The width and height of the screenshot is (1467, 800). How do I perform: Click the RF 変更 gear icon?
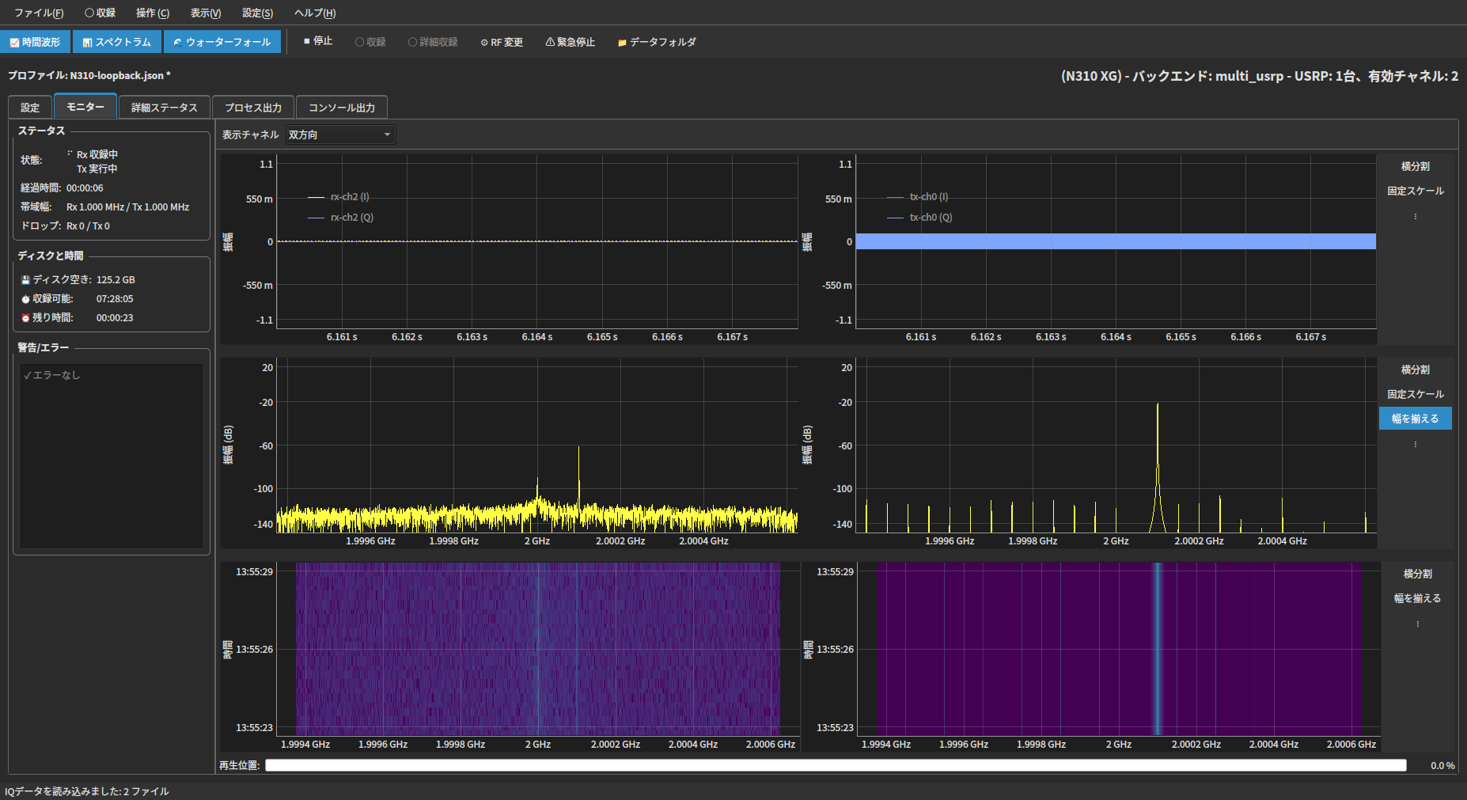click(484, 43)
